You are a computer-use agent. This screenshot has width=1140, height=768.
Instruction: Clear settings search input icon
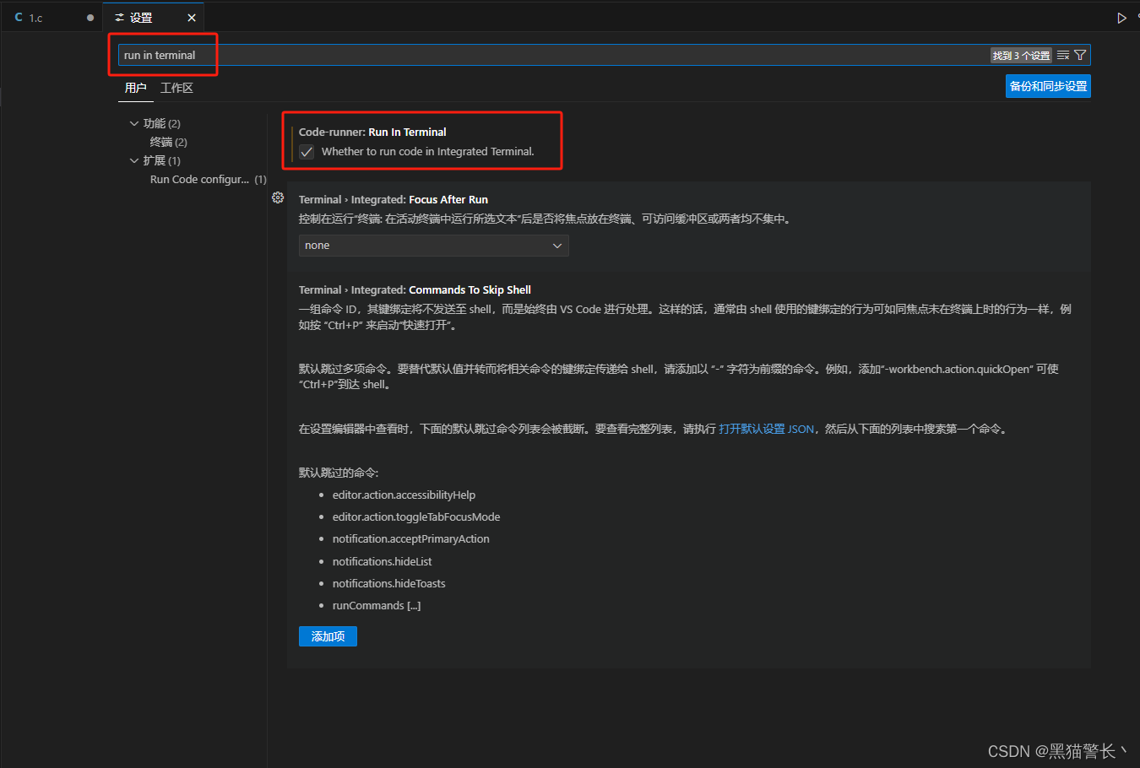[x=1063, y=55]
